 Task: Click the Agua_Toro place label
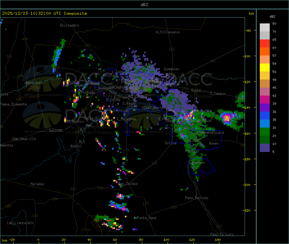(x=34, y=83)
